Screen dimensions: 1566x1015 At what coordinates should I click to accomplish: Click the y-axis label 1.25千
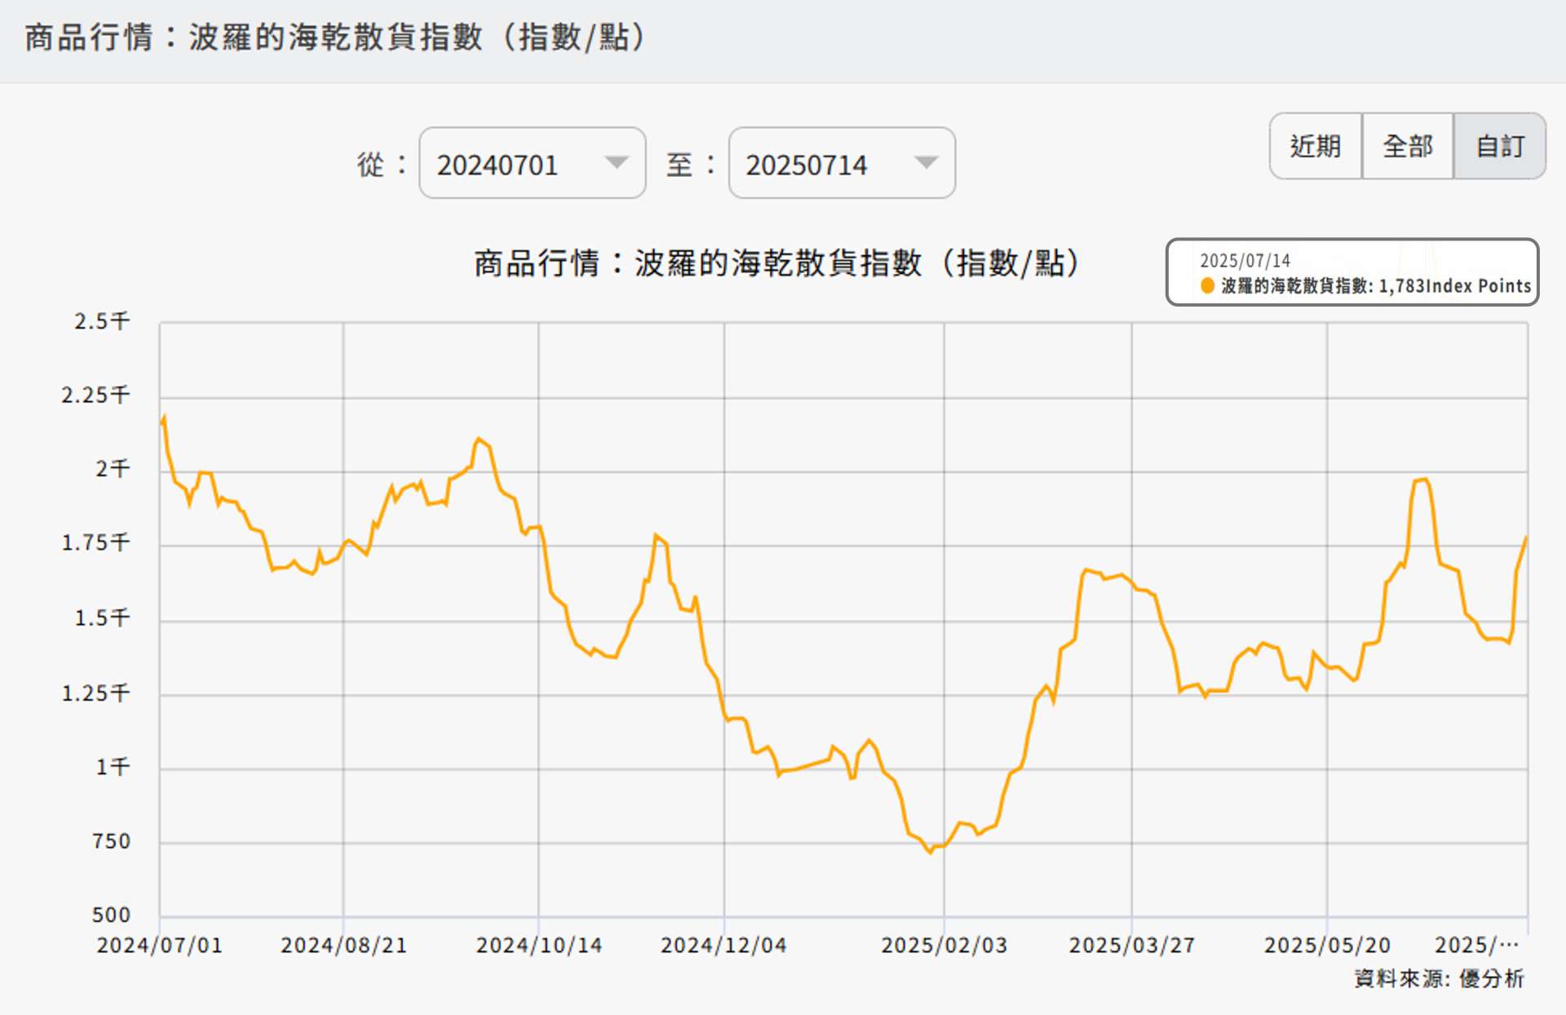95,693
